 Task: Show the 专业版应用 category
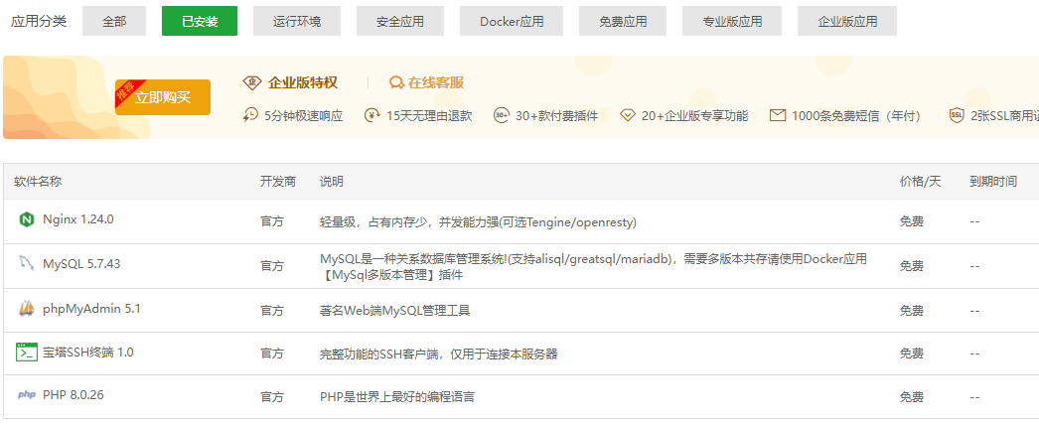tap(732, 21)
